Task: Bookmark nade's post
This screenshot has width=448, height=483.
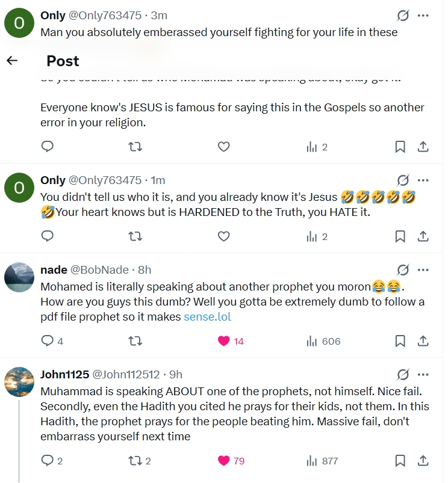Action: 400,341
